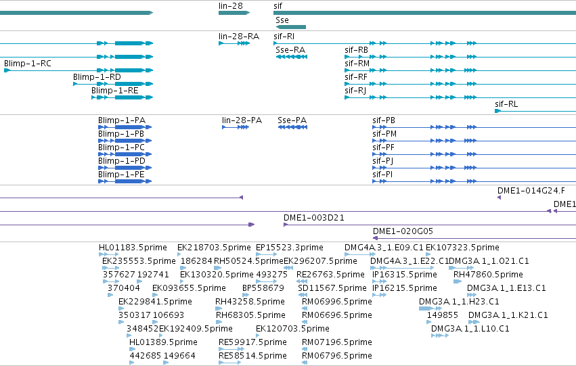Viewport: 576px width, 366px height.
Task: Select the RM06996.5prime EST label
Action: click(x=337, y=302)
